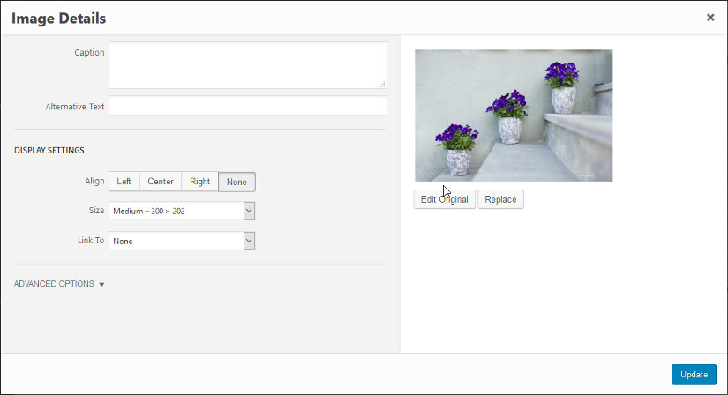Screen dimensions: 728x395
Task: Click the flower pots image preview
Action: pyautogui.click(x=514, y=116)
